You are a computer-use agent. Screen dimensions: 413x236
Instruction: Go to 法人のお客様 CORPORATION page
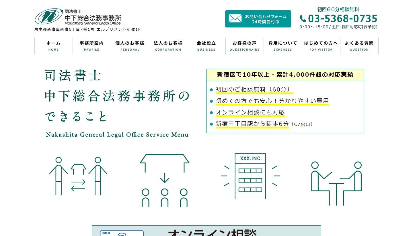pos(168,46)
